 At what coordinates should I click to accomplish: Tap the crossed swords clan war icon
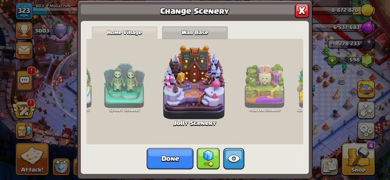click(x=24, y=109)
